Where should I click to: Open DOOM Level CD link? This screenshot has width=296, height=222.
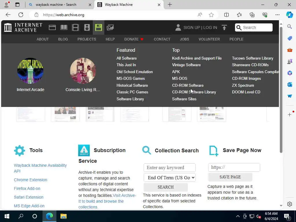click(246, 92)
